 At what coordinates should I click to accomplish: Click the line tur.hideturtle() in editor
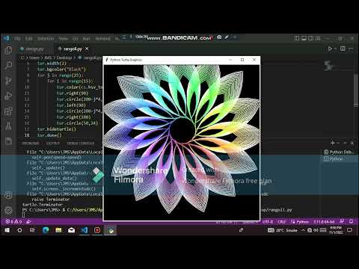(56, 129)
